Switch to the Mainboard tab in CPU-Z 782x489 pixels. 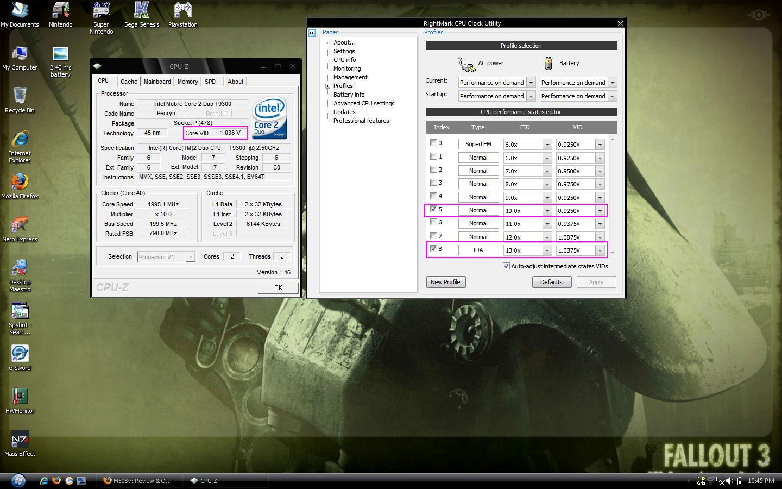(157, 81)
